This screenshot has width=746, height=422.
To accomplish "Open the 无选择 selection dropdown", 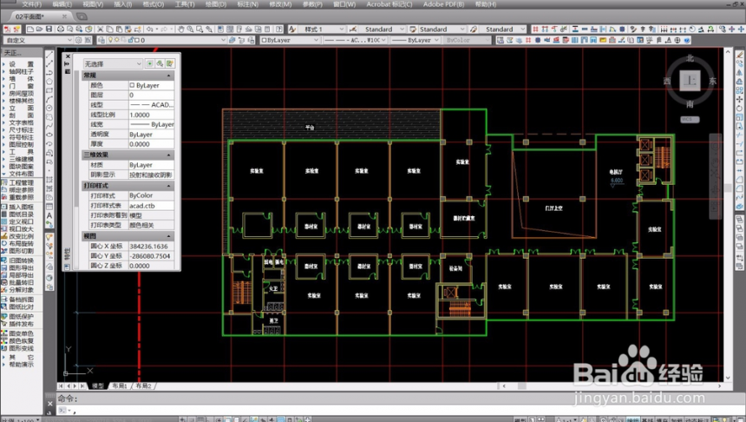I will [x=113, y=63].
